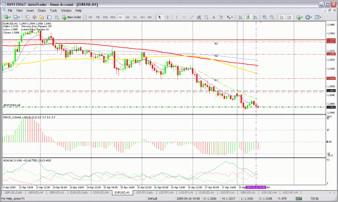Expand the Profiles dropdown arrow
Screen dimensions: 338x202
[19, 17]
